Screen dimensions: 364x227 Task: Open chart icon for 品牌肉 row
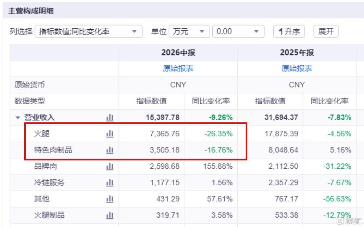click(x=110, y=166)
